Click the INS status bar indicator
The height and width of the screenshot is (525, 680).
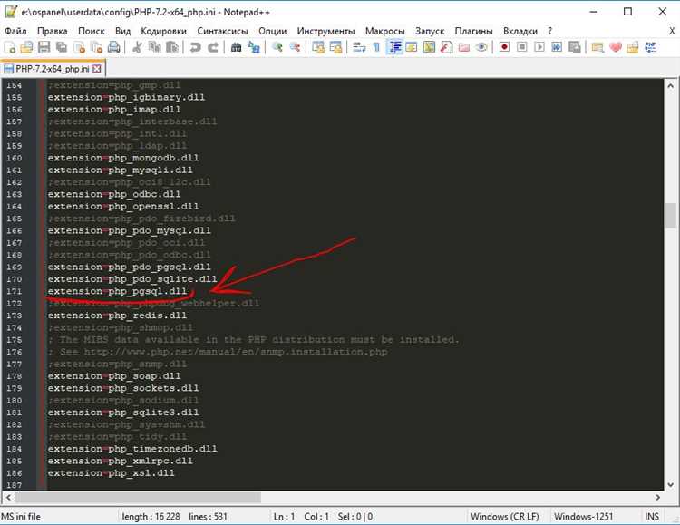[652, 516]
